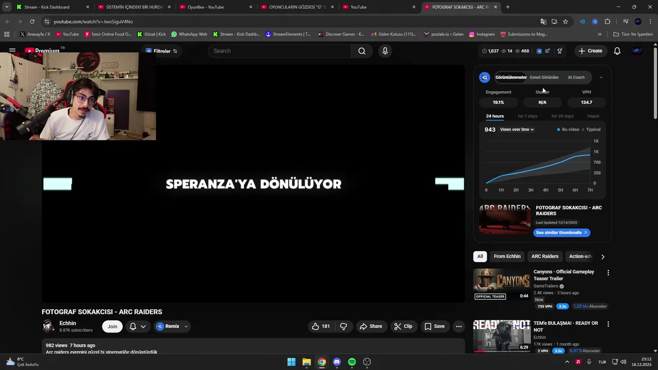Screen dimensions: 658x370
Task: Click the vidIQ logo icon in header stats bar
Action: click(539, 51)
